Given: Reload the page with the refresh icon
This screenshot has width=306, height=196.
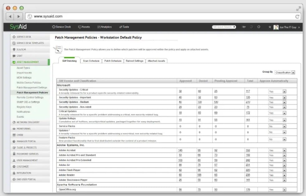Looking at the screenshot, I should click(297, 16).
